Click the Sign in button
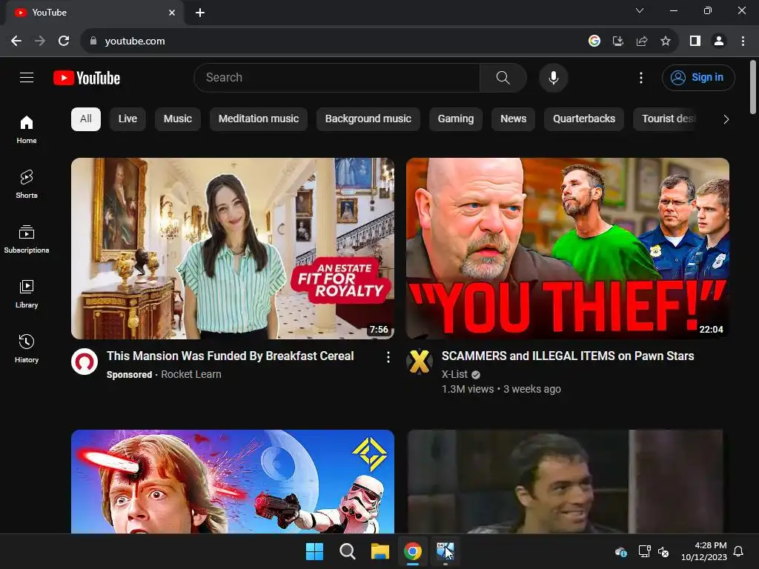 click(698, 77)
